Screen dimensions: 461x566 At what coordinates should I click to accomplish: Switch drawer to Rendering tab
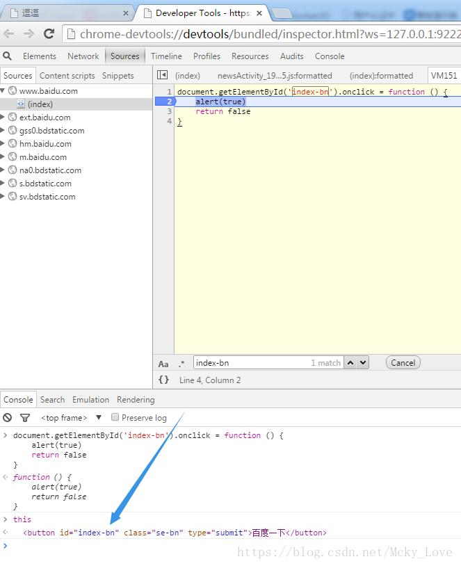point(136,400)
